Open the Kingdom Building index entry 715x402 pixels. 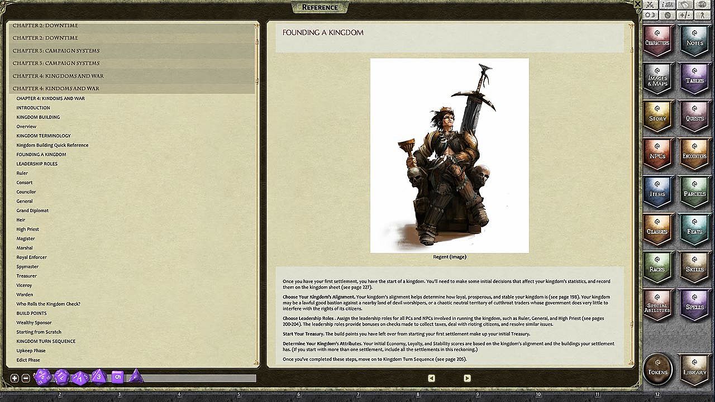(x=38, y=117)
